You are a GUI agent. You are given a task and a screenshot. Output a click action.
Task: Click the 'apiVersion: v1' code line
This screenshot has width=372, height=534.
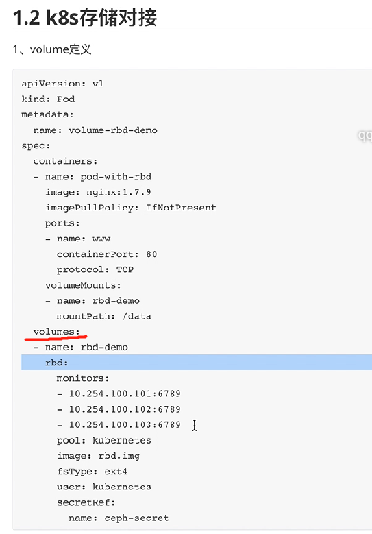tap(62, 84)
